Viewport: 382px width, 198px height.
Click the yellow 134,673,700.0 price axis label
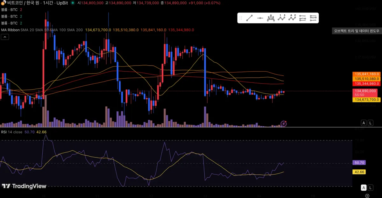point(366,100)
